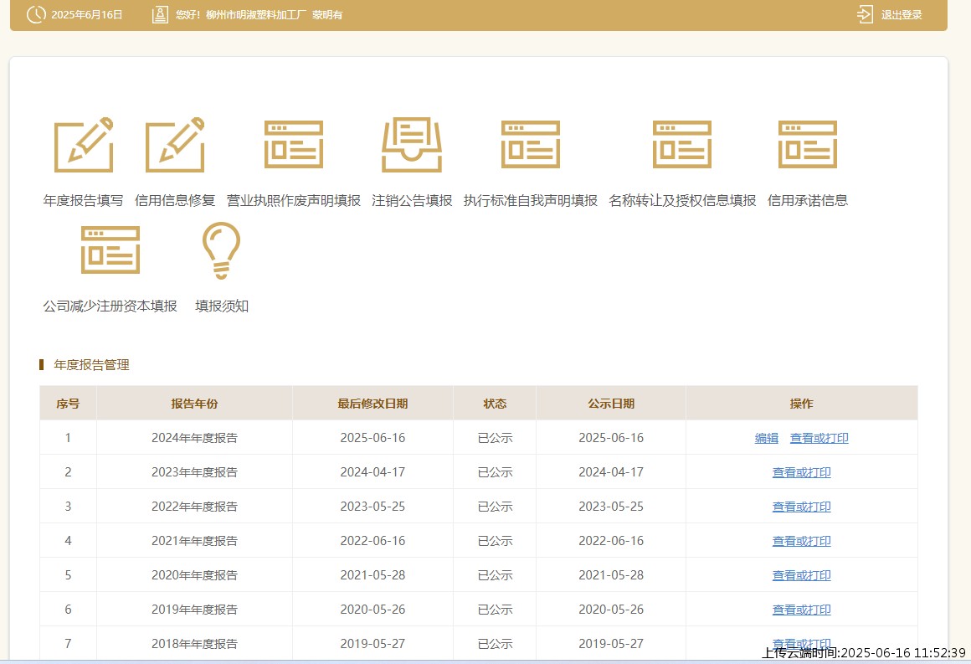
Task: Open the 公司减少注册资本填报 label
Action: (110, 306)
